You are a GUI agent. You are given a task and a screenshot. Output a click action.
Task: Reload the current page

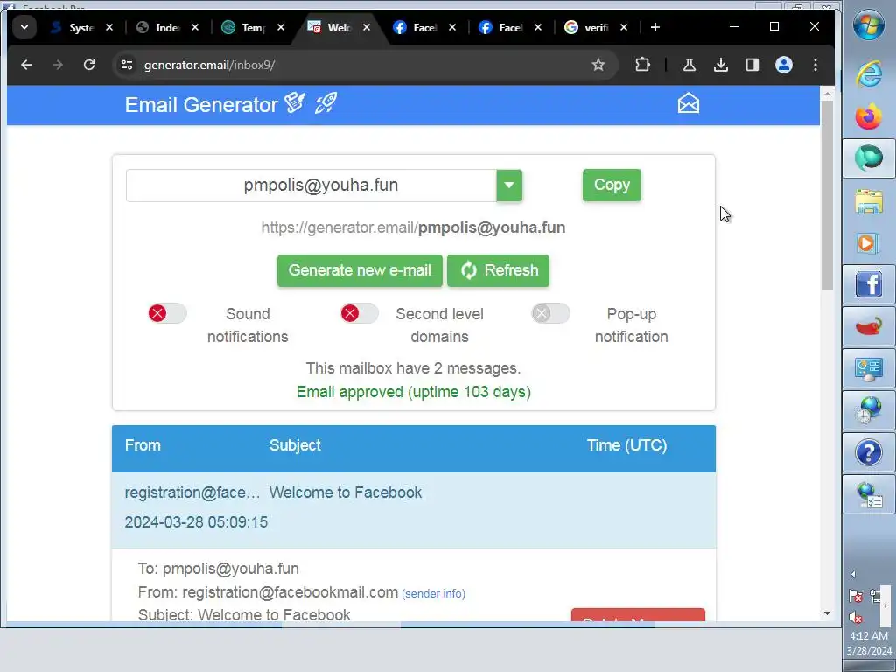pos(89,65)
